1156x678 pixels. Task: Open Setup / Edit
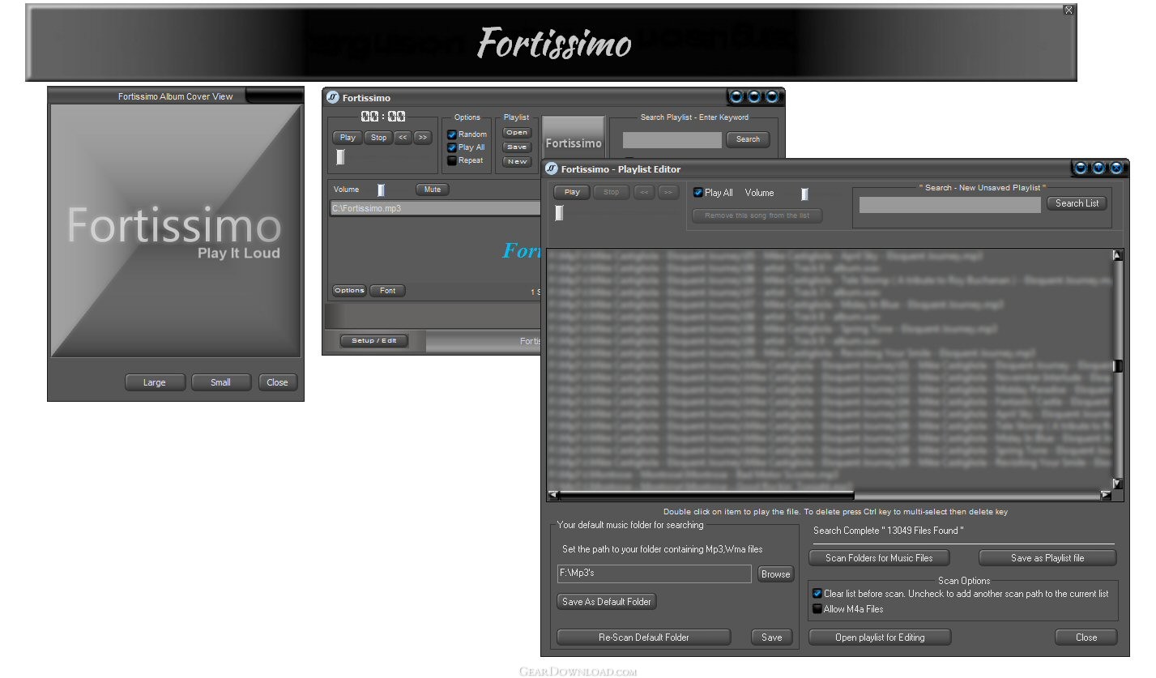click(373, 341)
